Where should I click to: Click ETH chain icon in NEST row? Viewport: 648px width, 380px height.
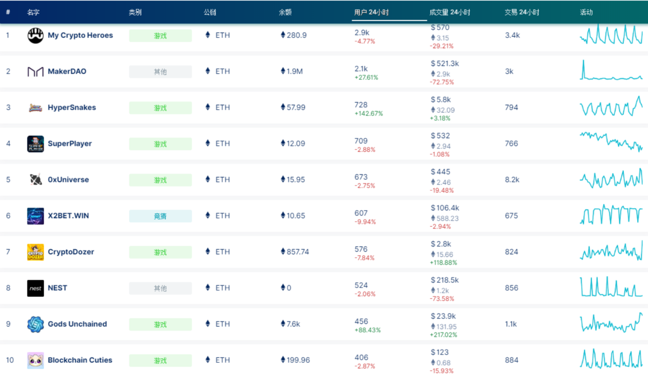pos(208,287)
